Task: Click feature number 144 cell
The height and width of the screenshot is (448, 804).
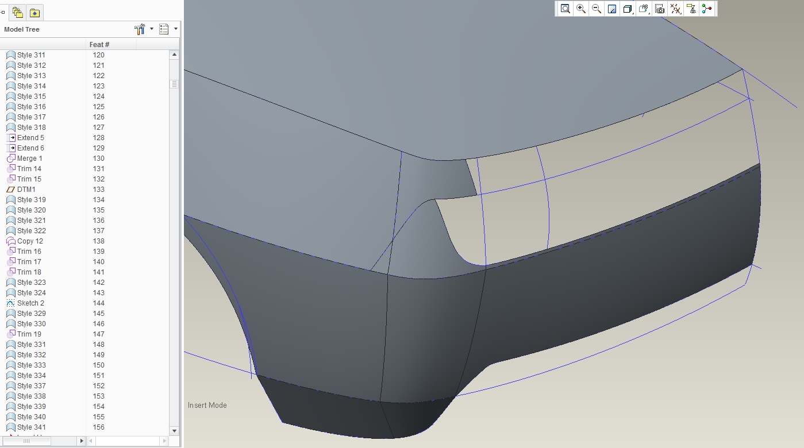Action: tap(98, 303)
